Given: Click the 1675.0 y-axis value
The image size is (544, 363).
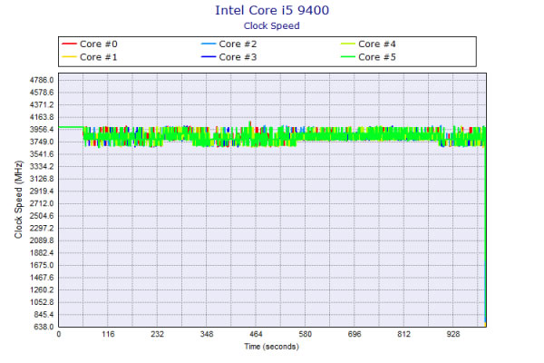Looking at the screenshot, I should (42, 265).
